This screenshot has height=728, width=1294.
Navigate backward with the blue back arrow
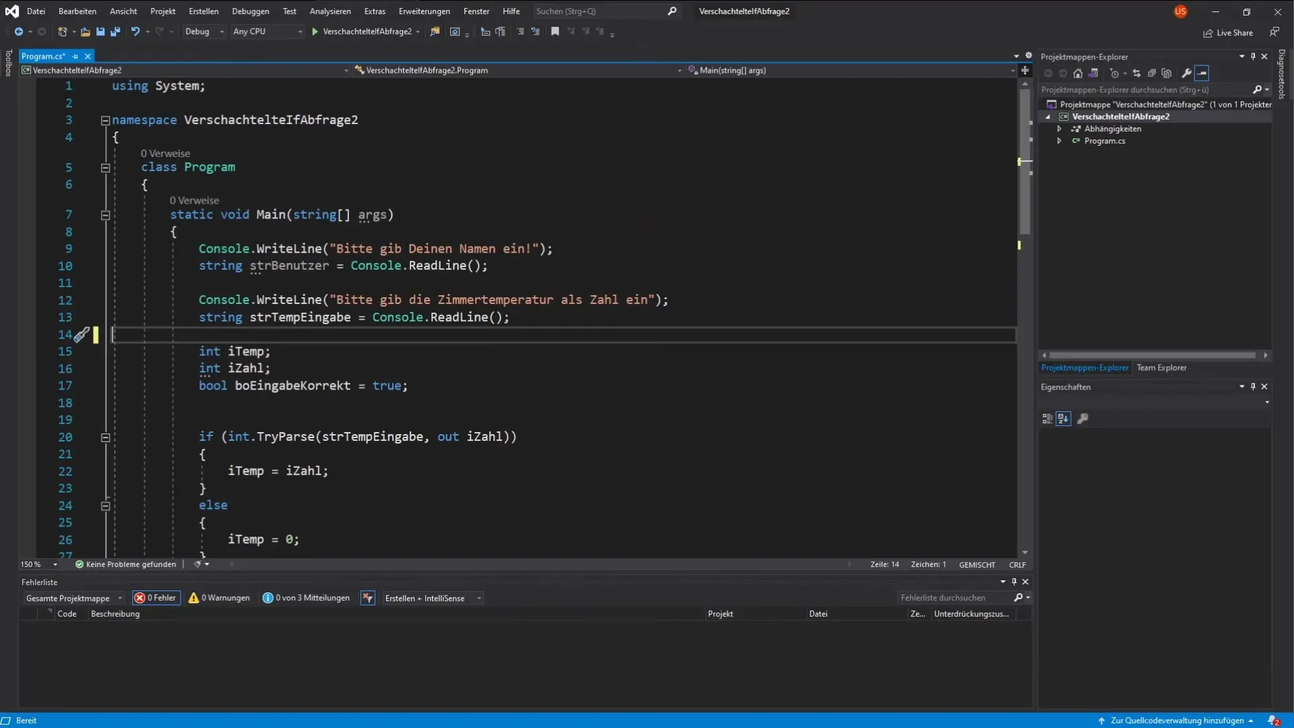19,32
